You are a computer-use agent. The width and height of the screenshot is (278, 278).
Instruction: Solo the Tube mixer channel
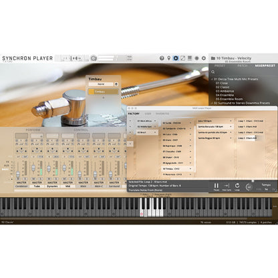click(40, 179)
